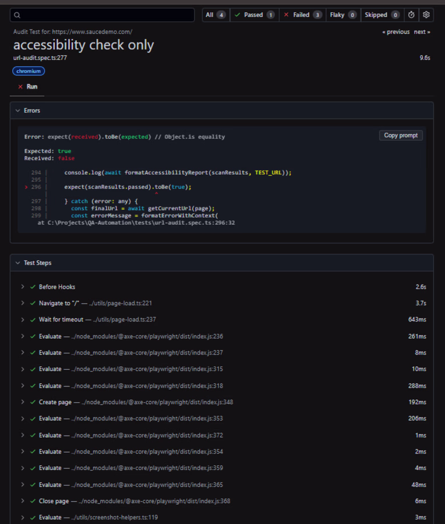Open the speedboard timer icon
This screenshot has width=445, height=524.
[411, 15]
